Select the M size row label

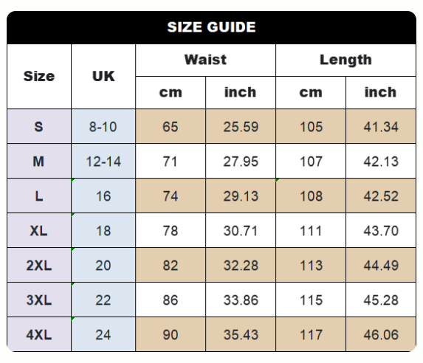pyautogui.click(x=39, y=161)
